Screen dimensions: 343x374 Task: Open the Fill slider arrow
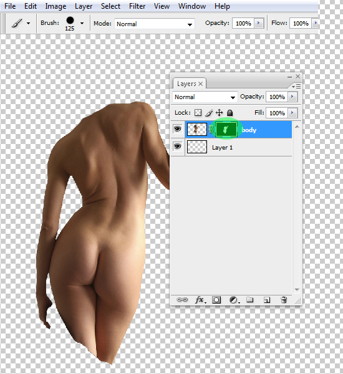292,113
